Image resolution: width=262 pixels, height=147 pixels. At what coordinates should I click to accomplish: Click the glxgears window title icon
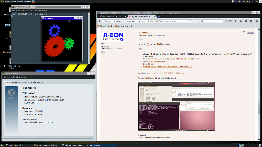pyautogui.click(x=43, y=18)
